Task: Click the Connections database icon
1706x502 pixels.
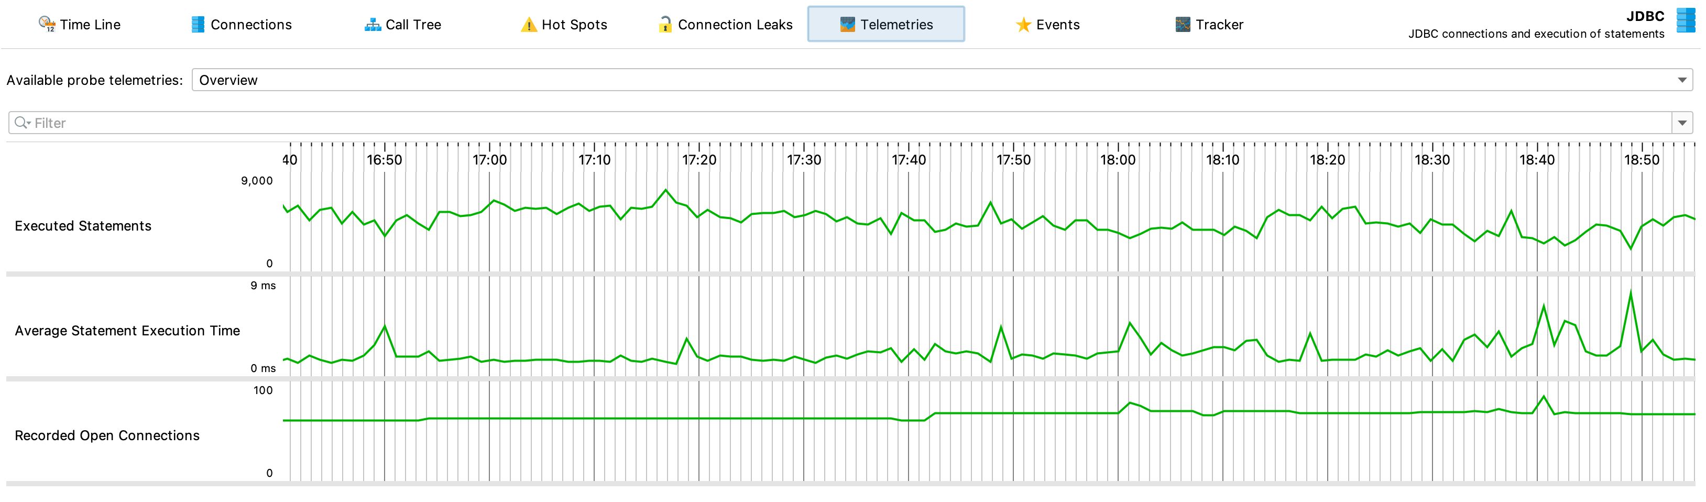Action: click(x=198, y=25)
